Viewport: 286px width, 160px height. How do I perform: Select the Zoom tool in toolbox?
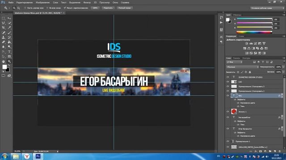point(9,61)
